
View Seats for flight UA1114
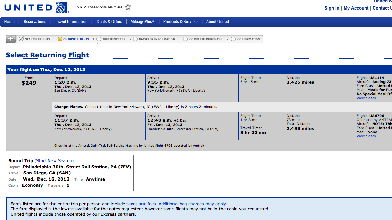pos(366,98)
